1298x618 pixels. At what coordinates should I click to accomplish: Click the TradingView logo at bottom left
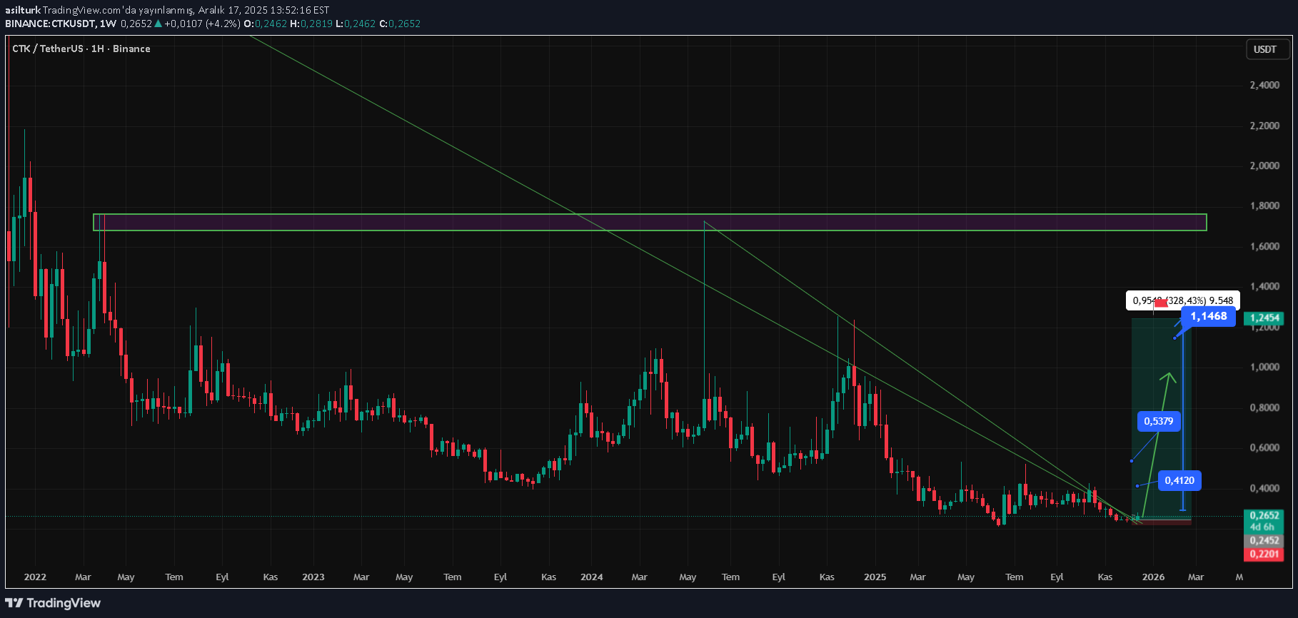(54, 603)
